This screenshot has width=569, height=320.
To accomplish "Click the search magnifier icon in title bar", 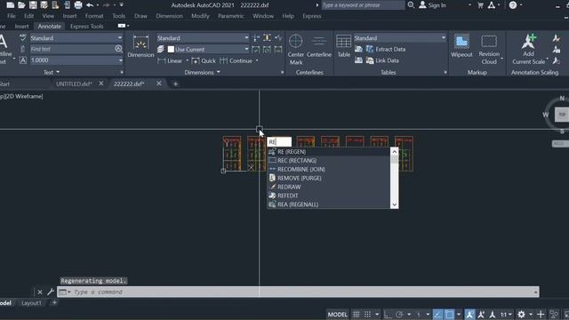I will pos(411,5).
